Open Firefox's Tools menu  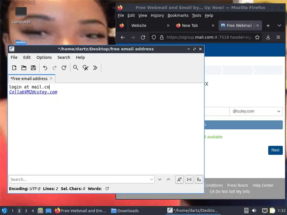click(196, 16)
